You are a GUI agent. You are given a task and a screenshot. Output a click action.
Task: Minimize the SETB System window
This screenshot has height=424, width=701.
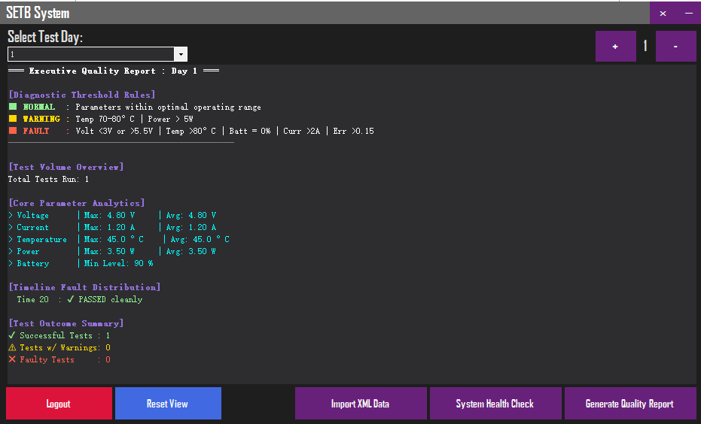point(689,13)
